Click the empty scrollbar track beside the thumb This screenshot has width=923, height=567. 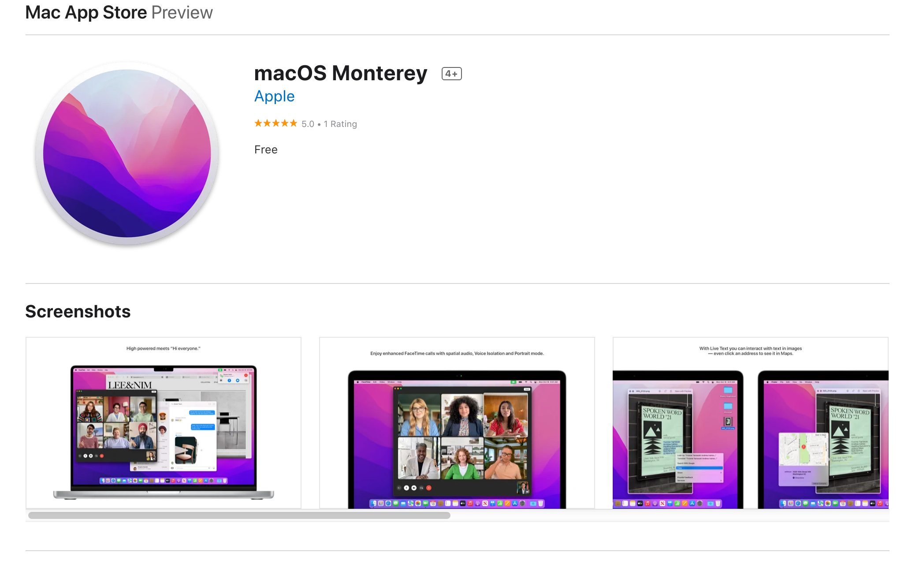[669, 515]
